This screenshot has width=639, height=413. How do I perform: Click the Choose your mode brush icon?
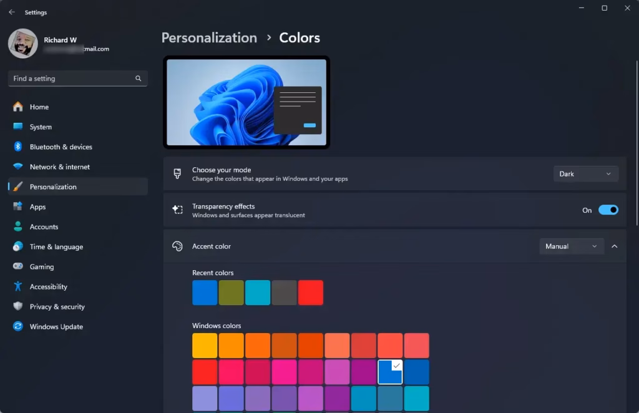[x=177, y=174]
